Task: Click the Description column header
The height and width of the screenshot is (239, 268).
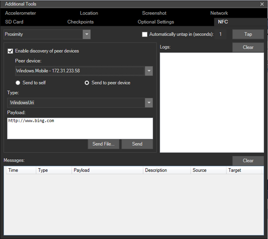Action: pyautogui.click(x=167, y=170)
